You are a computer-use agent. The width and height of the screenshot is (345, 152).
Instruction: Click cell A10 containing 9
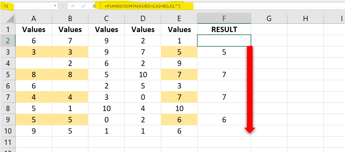point(34,131)
